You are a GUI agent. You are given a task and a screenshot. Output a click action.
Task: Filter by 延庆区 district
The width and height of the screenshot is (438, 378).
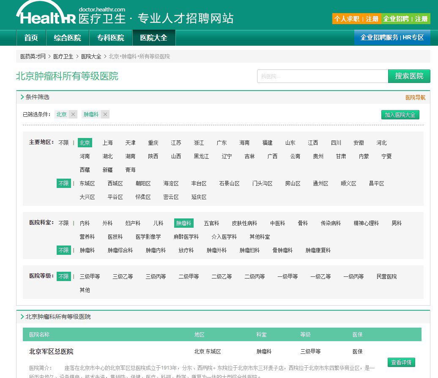tap(199, 197)
